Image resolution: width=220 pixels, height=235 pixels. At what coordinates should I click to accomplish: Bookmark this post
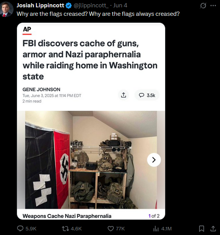201,228
